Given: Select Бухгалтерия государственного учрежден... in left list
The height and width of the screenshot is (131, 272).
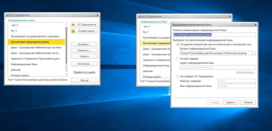Looking at the screenshot, I should 36,36.
